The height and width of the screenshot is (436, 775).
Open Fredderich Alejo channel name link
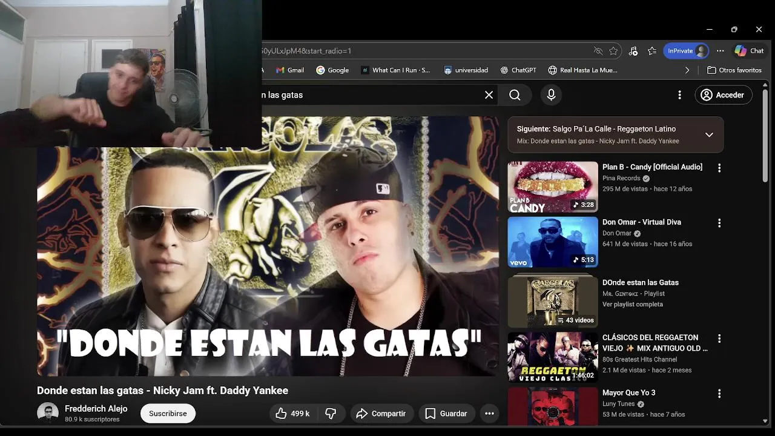96,409
